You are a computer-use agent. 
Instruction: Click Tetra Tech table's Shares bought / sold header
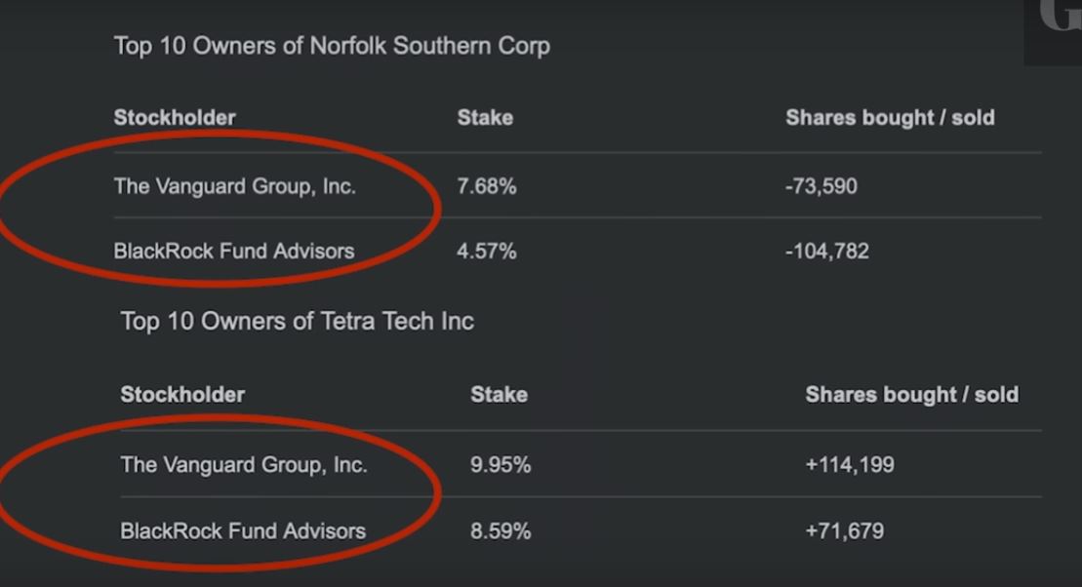pos(911,395)
